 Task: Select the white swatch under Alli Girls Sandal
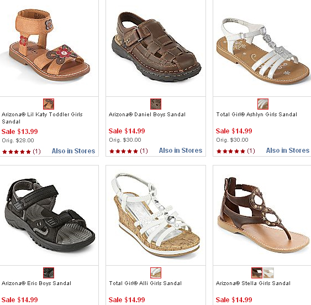click(156, 273)
